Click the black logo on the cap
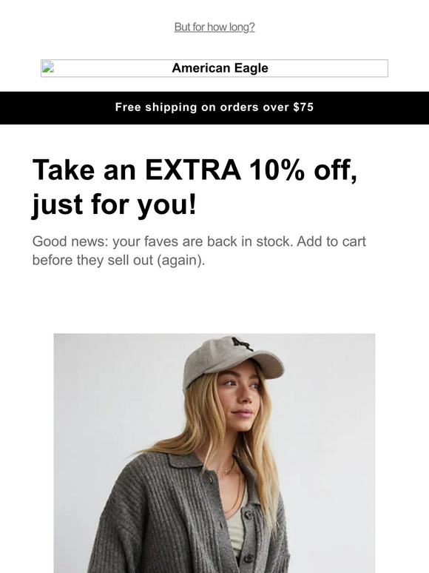Screen dimensions: 429x573 pos(242,344)
